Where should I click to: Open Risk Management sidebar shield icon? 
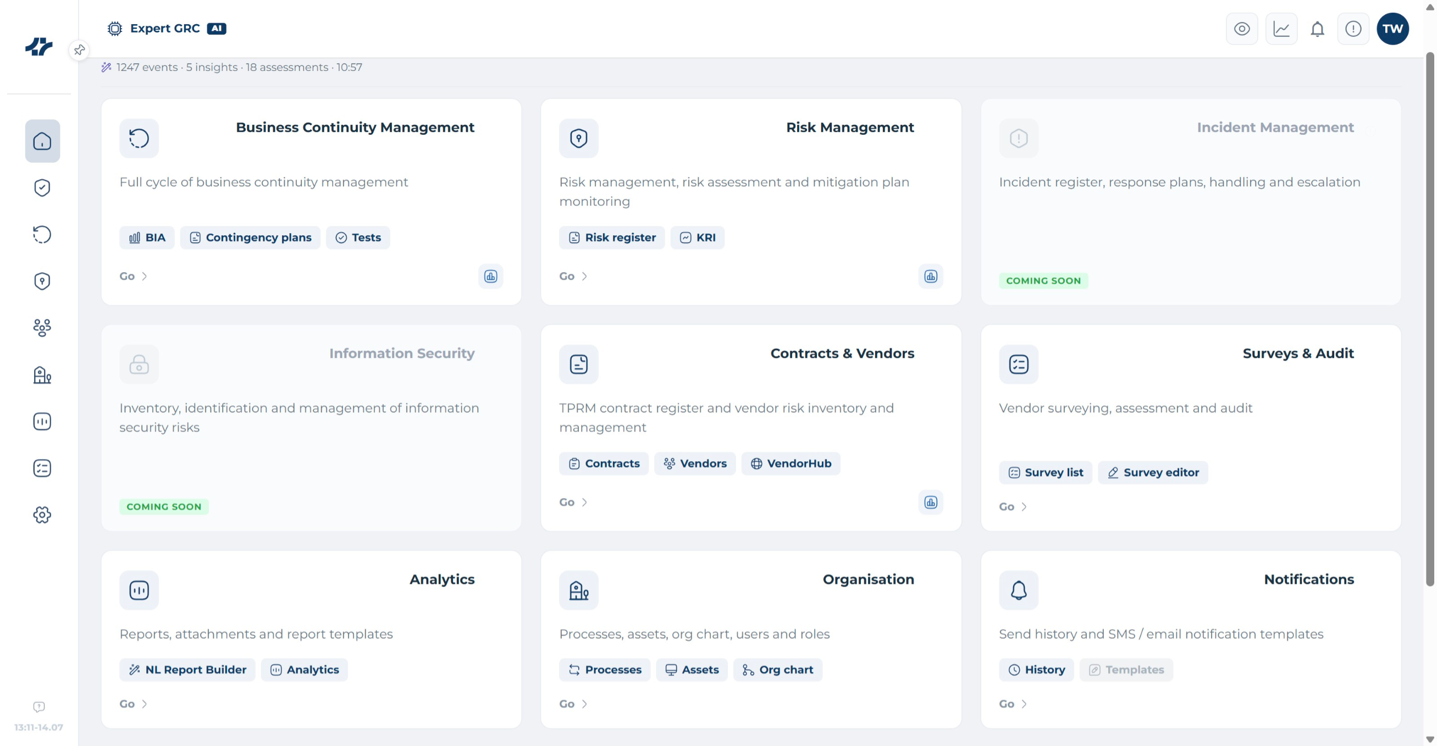click(x=42, y=281)
